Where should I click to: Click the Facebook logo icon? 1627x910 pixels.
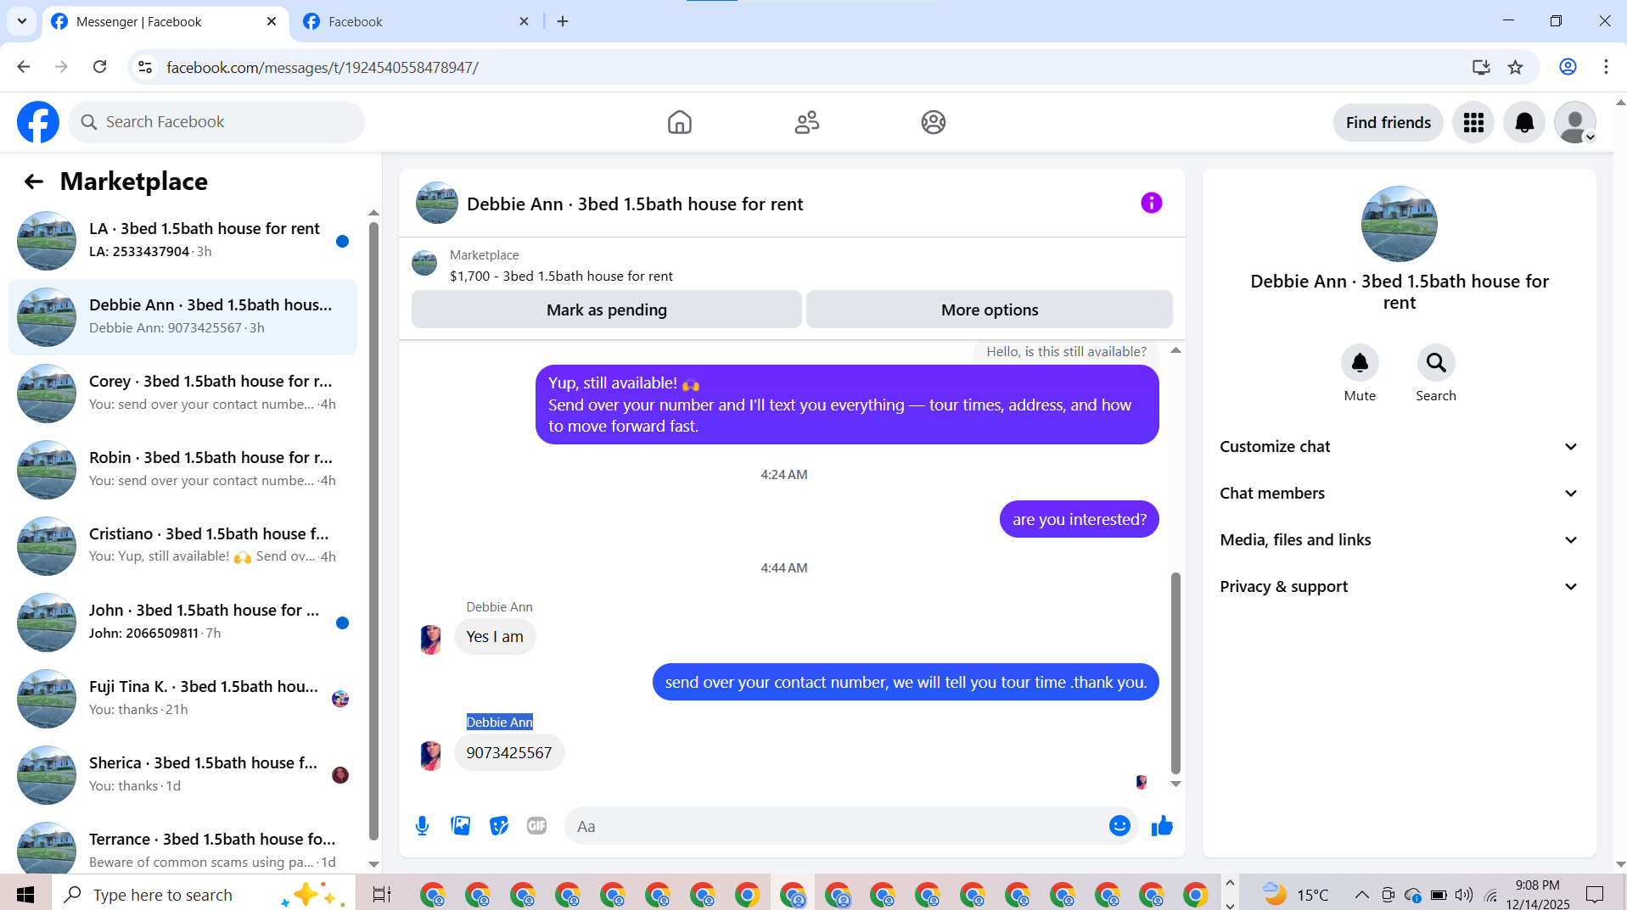point(38,122)
